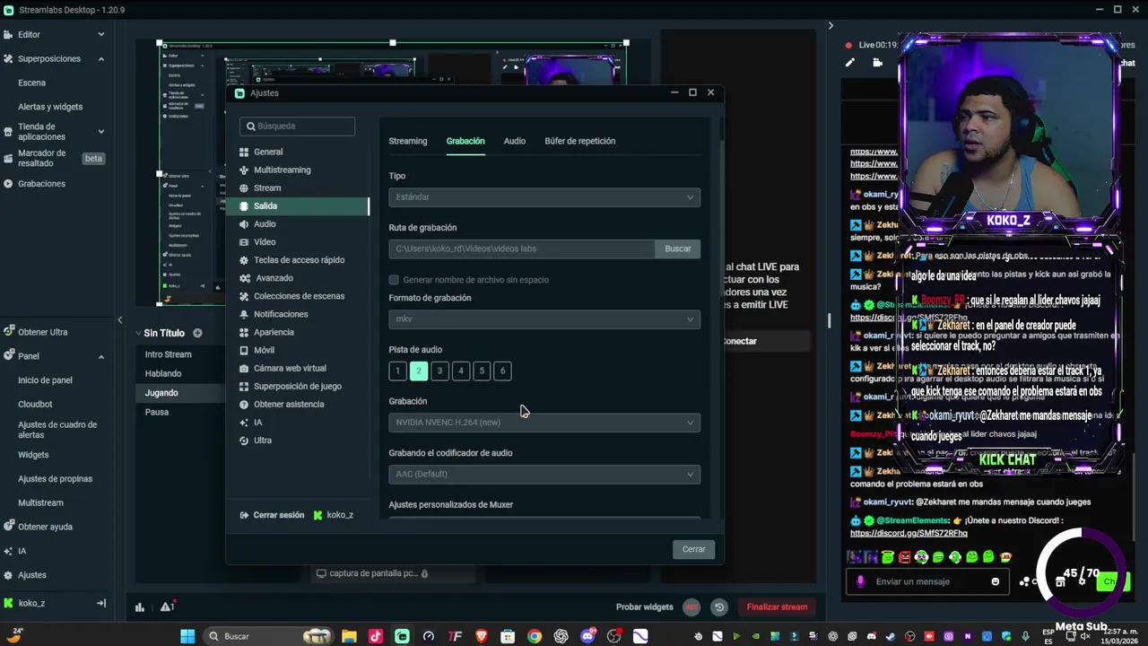
Task: Open Notificaciones settings
Action: [281, 313]
